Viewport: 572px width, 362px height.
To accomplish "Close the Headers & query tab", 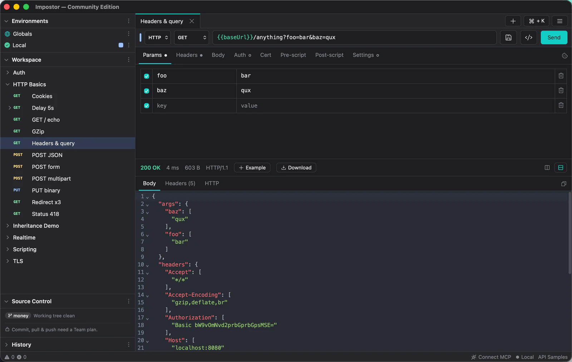I will [192, 21].
